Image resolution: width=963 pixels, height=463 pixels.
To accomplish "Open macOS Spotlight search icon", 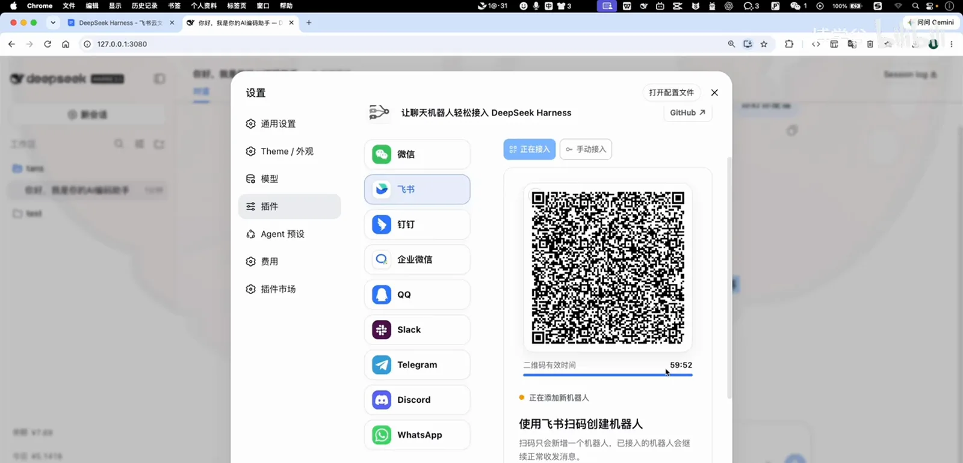I will (x=915, y=6).
